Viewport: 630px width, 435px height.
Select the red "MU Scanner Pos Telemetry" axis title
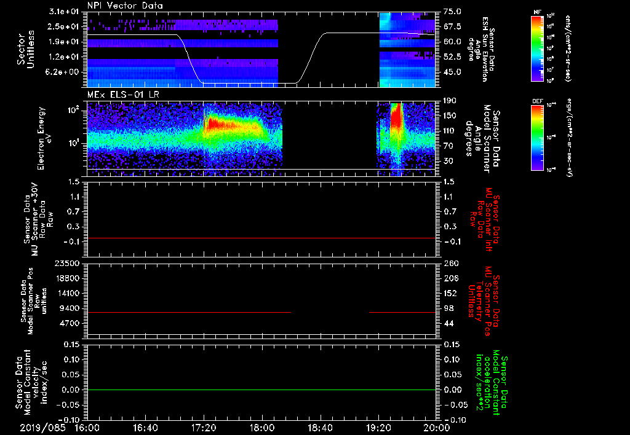[x=484, y=300]
